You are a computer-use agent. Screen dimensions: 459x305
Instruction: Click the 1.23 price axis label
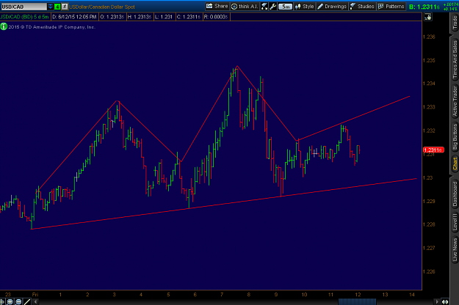427,177
